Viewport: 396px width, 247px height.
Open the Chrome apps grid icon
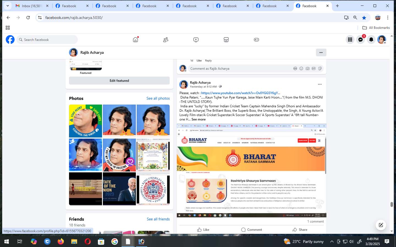pyautogui.click(x=8, y=28)
